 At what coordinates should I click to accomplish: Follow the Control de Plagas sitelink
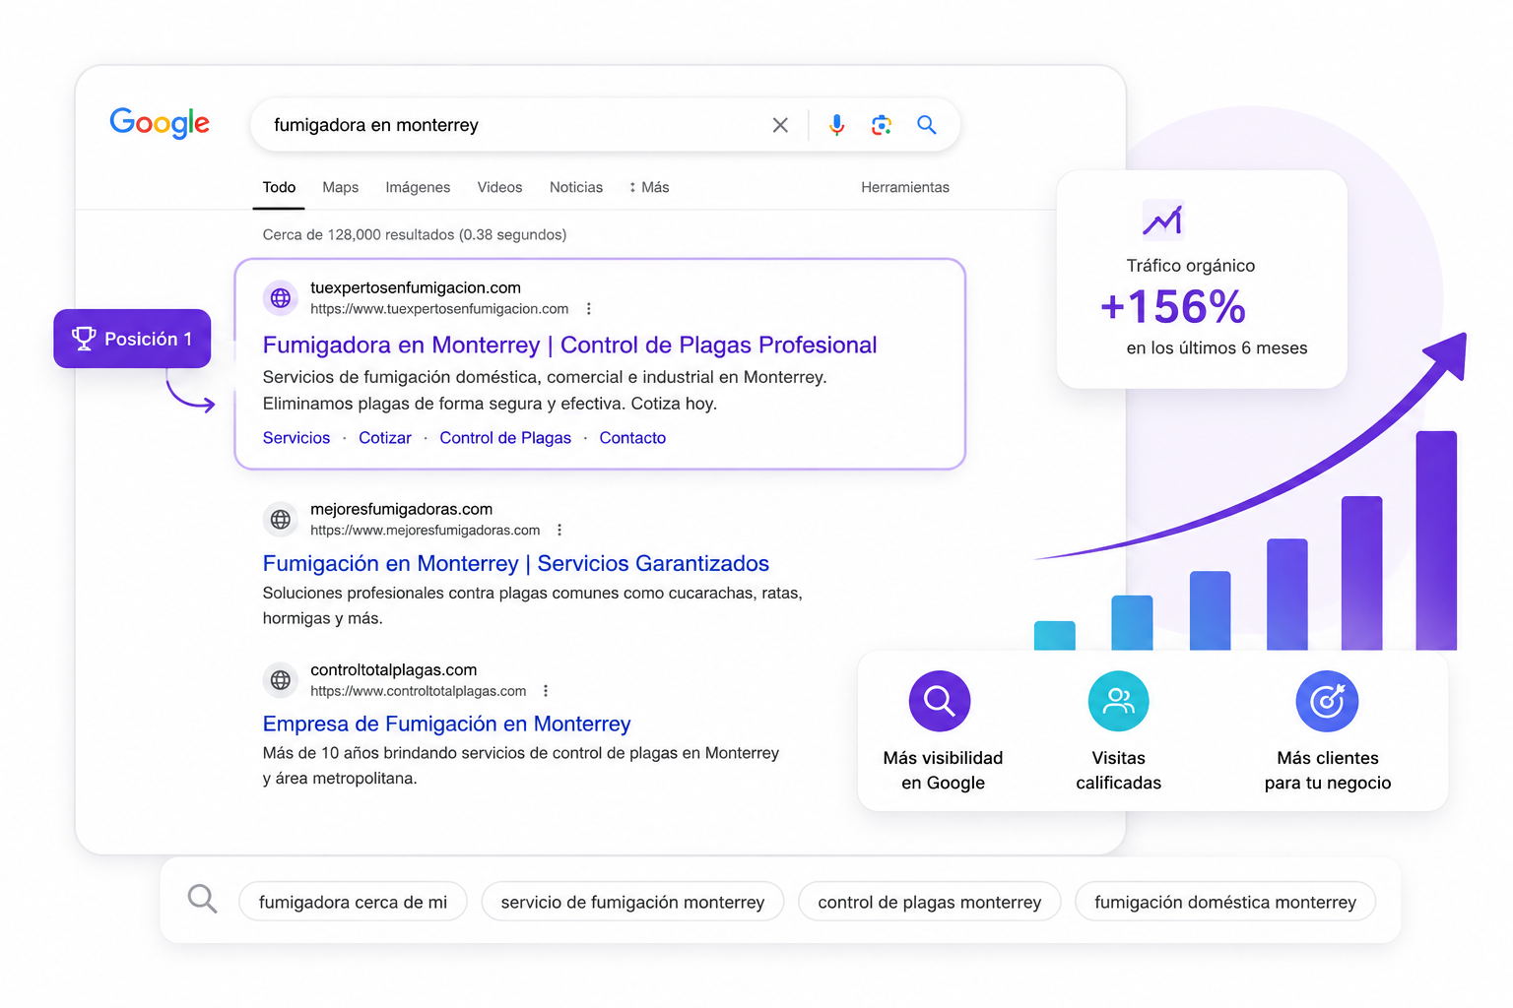[505, 438]
